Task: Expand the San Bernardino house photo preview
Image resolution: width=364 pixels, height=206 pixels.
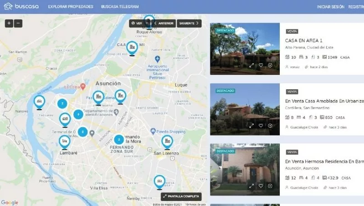Action: coord(252,126)
